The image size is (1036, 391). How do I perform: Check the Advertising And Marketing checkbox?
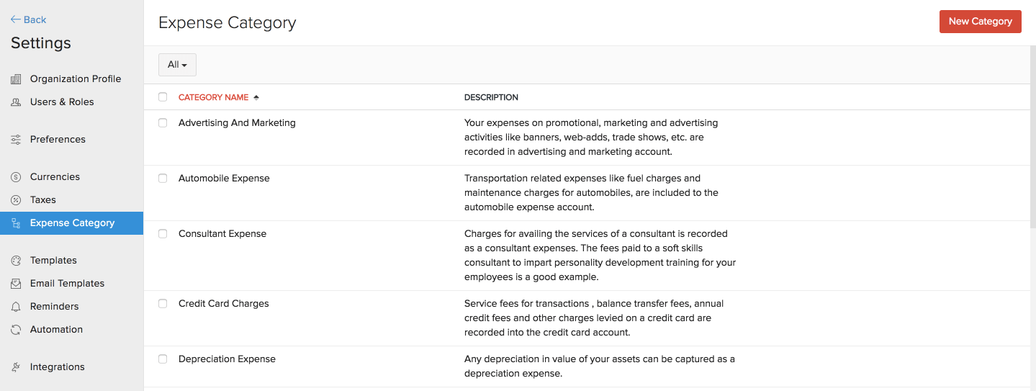163,123
